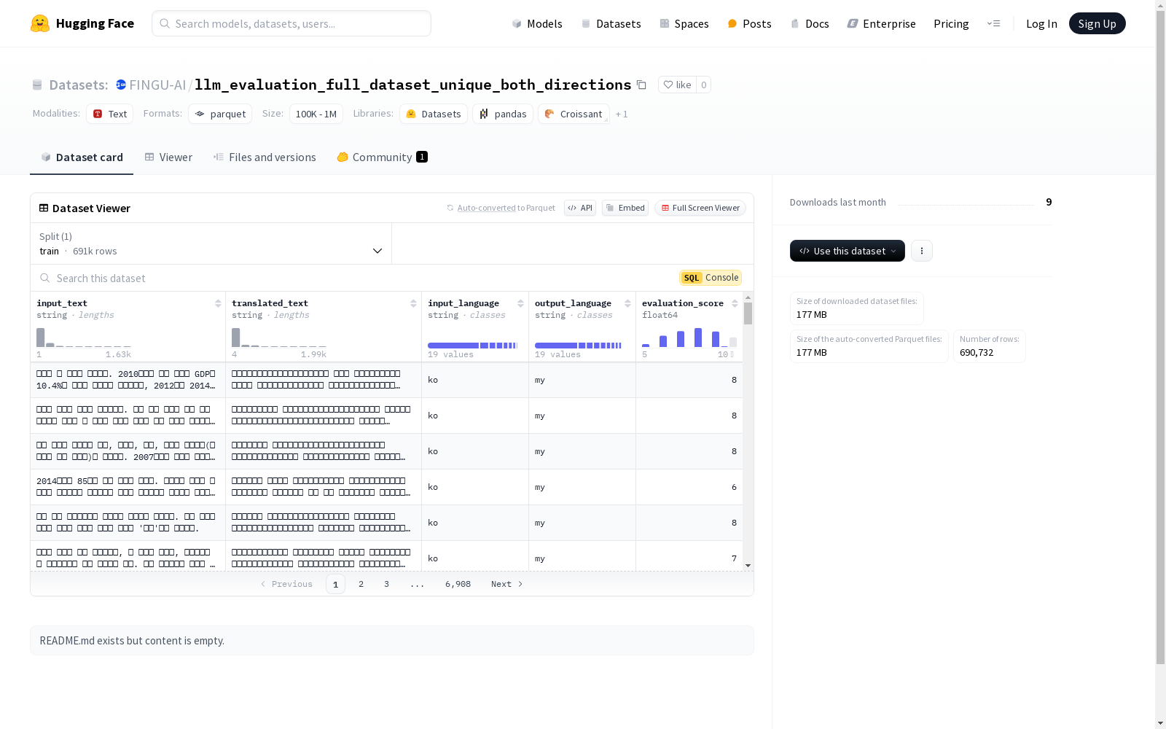Open Docs in the top navigation
The image size is (1166, 729).
pyautogui.click(x=810, y=23)
